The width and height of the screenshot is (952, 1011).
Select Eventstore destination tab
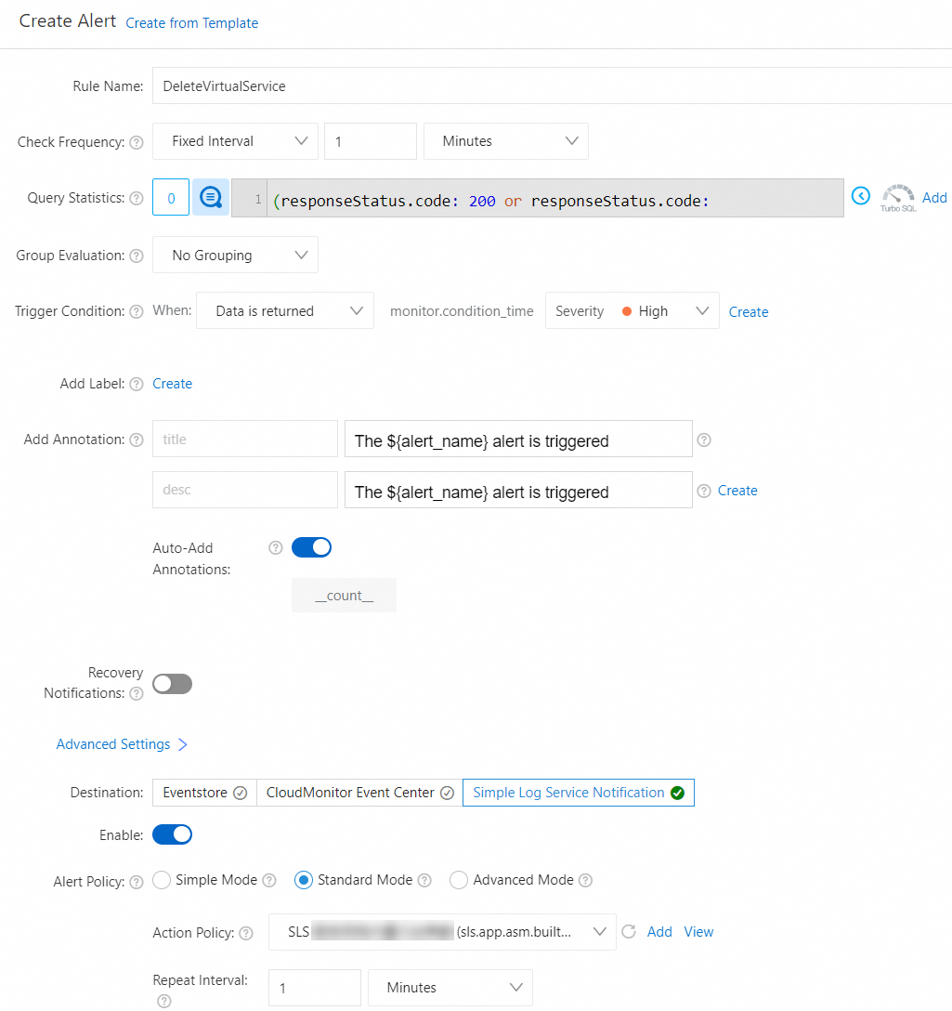[204, 793]
